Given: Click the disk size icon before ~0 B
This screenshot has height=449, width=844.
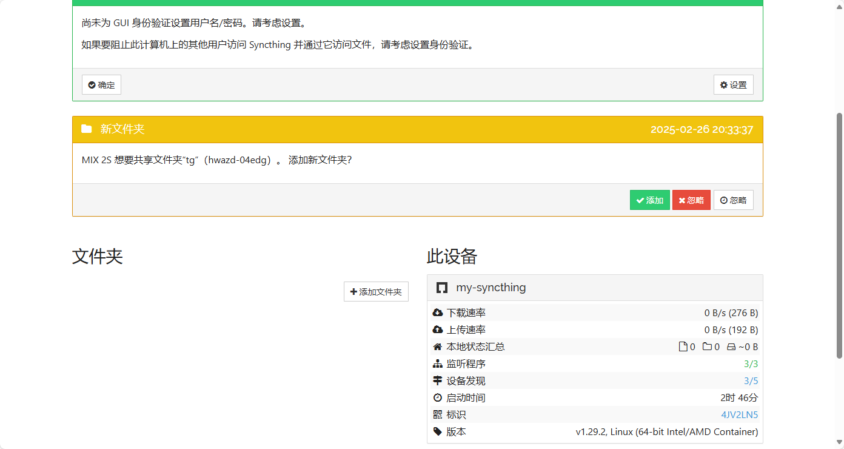Looking at the screenshot, I should pyautogui.click(x=731, y=347).
